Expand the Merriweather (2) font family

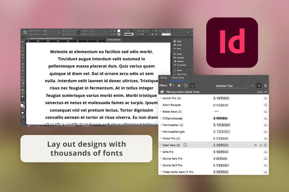[x=161, y=125]
